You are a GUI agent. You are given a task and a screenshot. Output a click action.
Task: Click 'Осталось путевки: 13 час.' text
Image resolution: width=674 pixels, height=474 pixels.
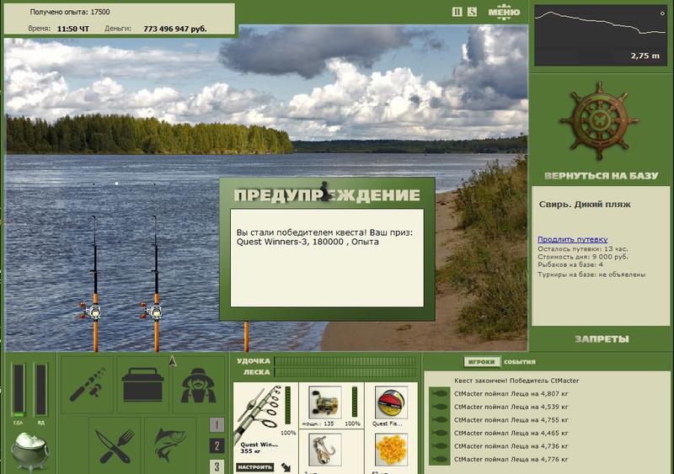[582, 249]
